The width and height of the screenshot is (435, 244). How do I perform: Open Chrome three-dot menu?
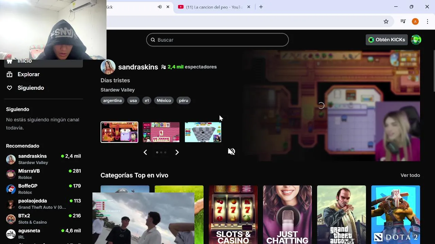(x=428, y=21)
